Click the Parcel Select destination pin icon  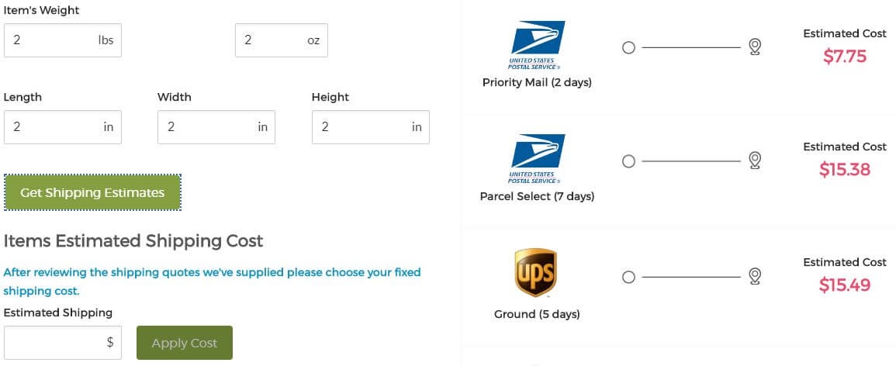click(755, 161)
